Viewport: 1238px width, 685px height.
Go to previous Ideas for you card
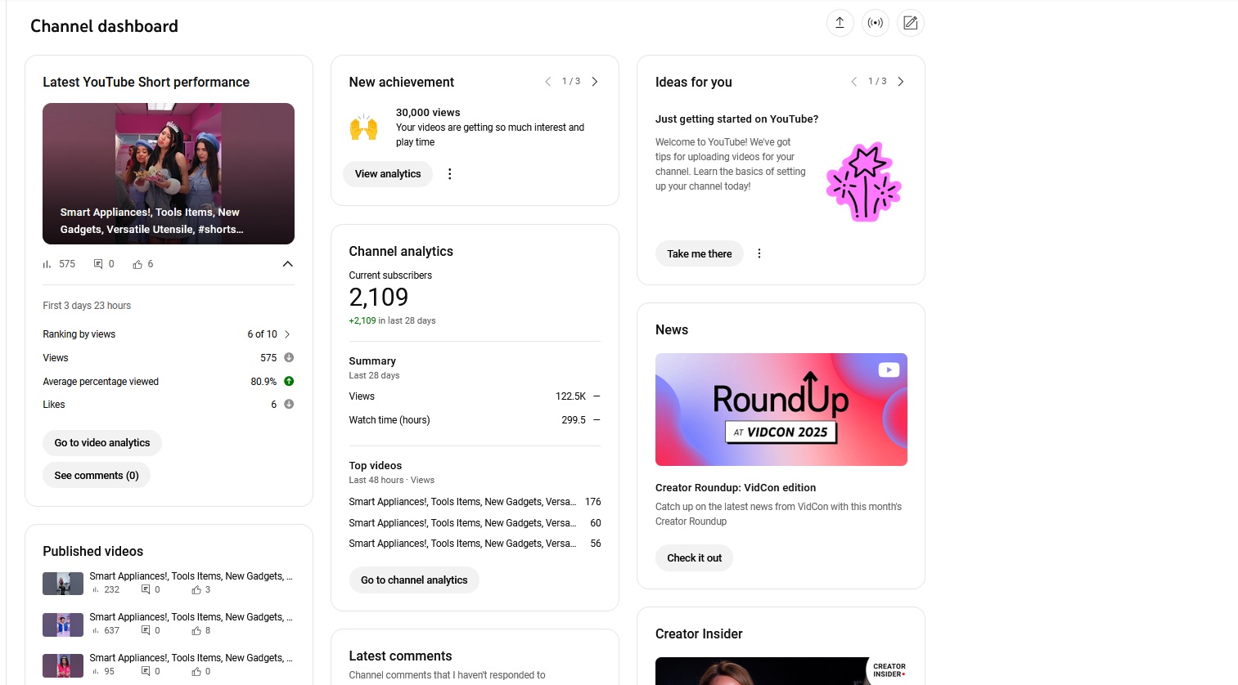point(853,82)
